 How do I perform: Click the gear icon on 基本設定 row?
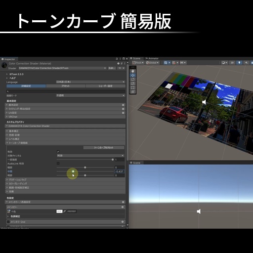(x=123, y=105)
